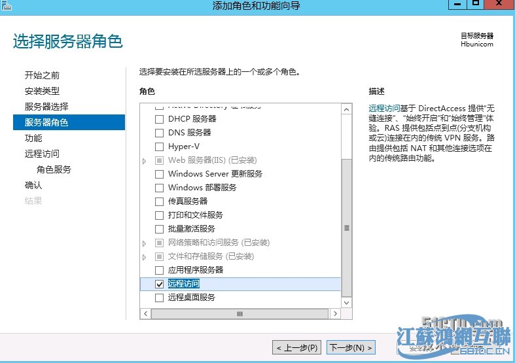The image size is (515, 363).
Task: Click the wizard window icon in title bar
Action: point(7,5)
